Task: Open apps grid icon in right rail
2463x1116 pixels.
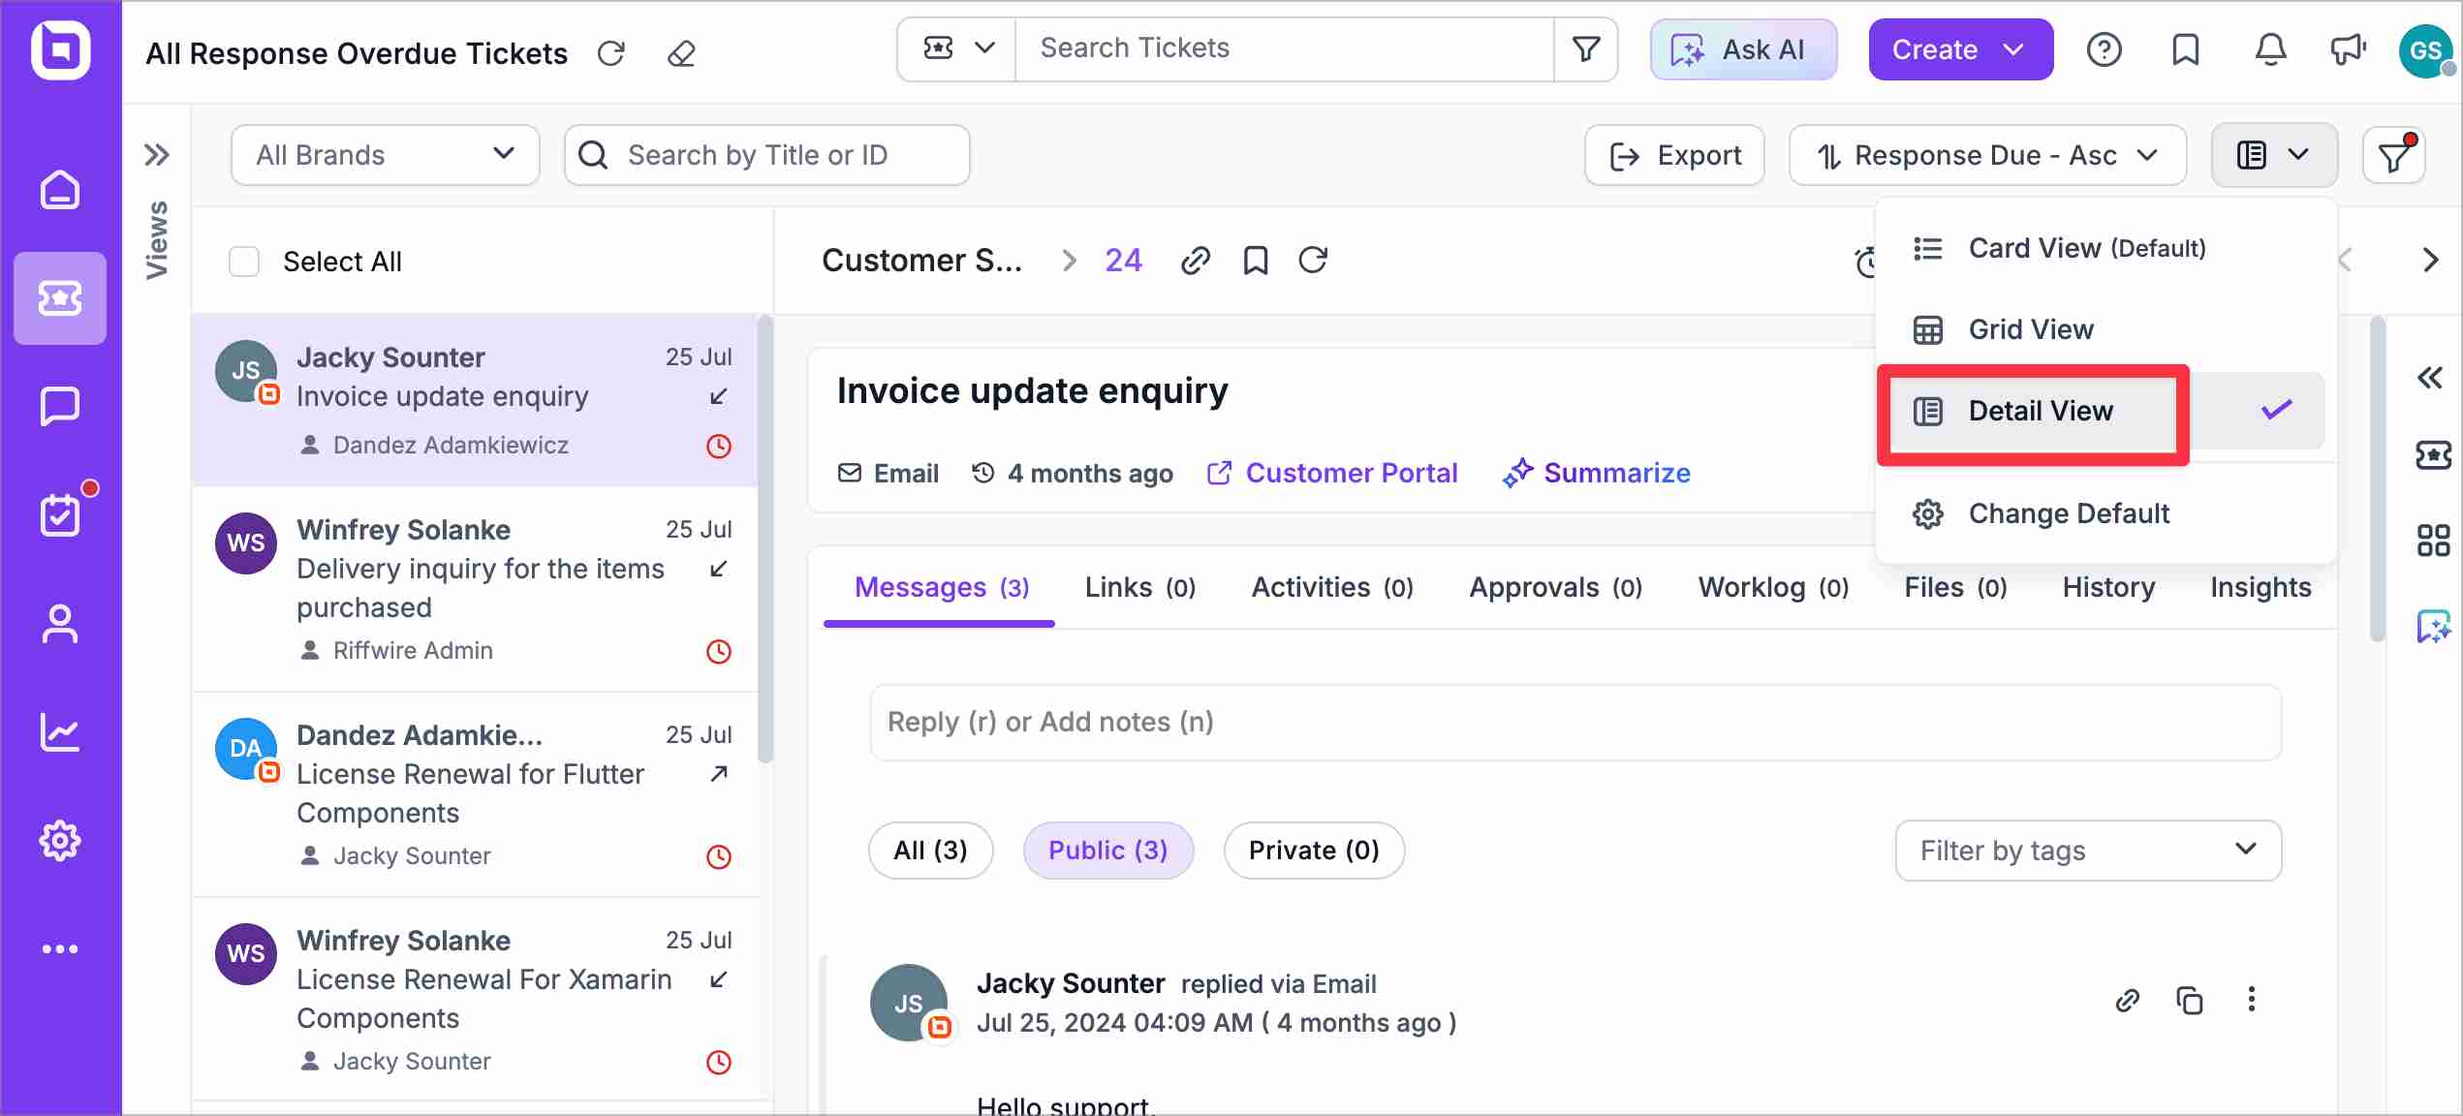Action: 2433,541
